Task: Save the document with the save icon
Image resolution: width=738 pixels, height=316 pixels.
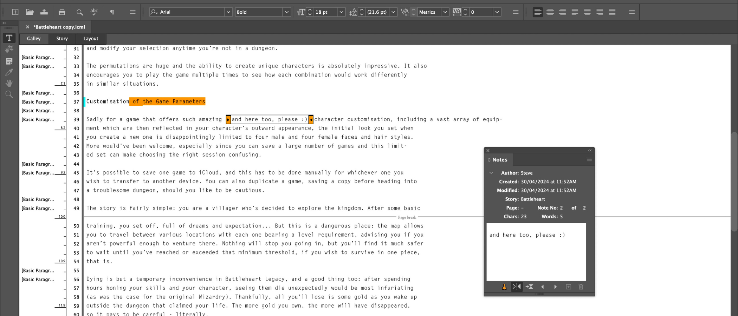Action: point(44,12)
